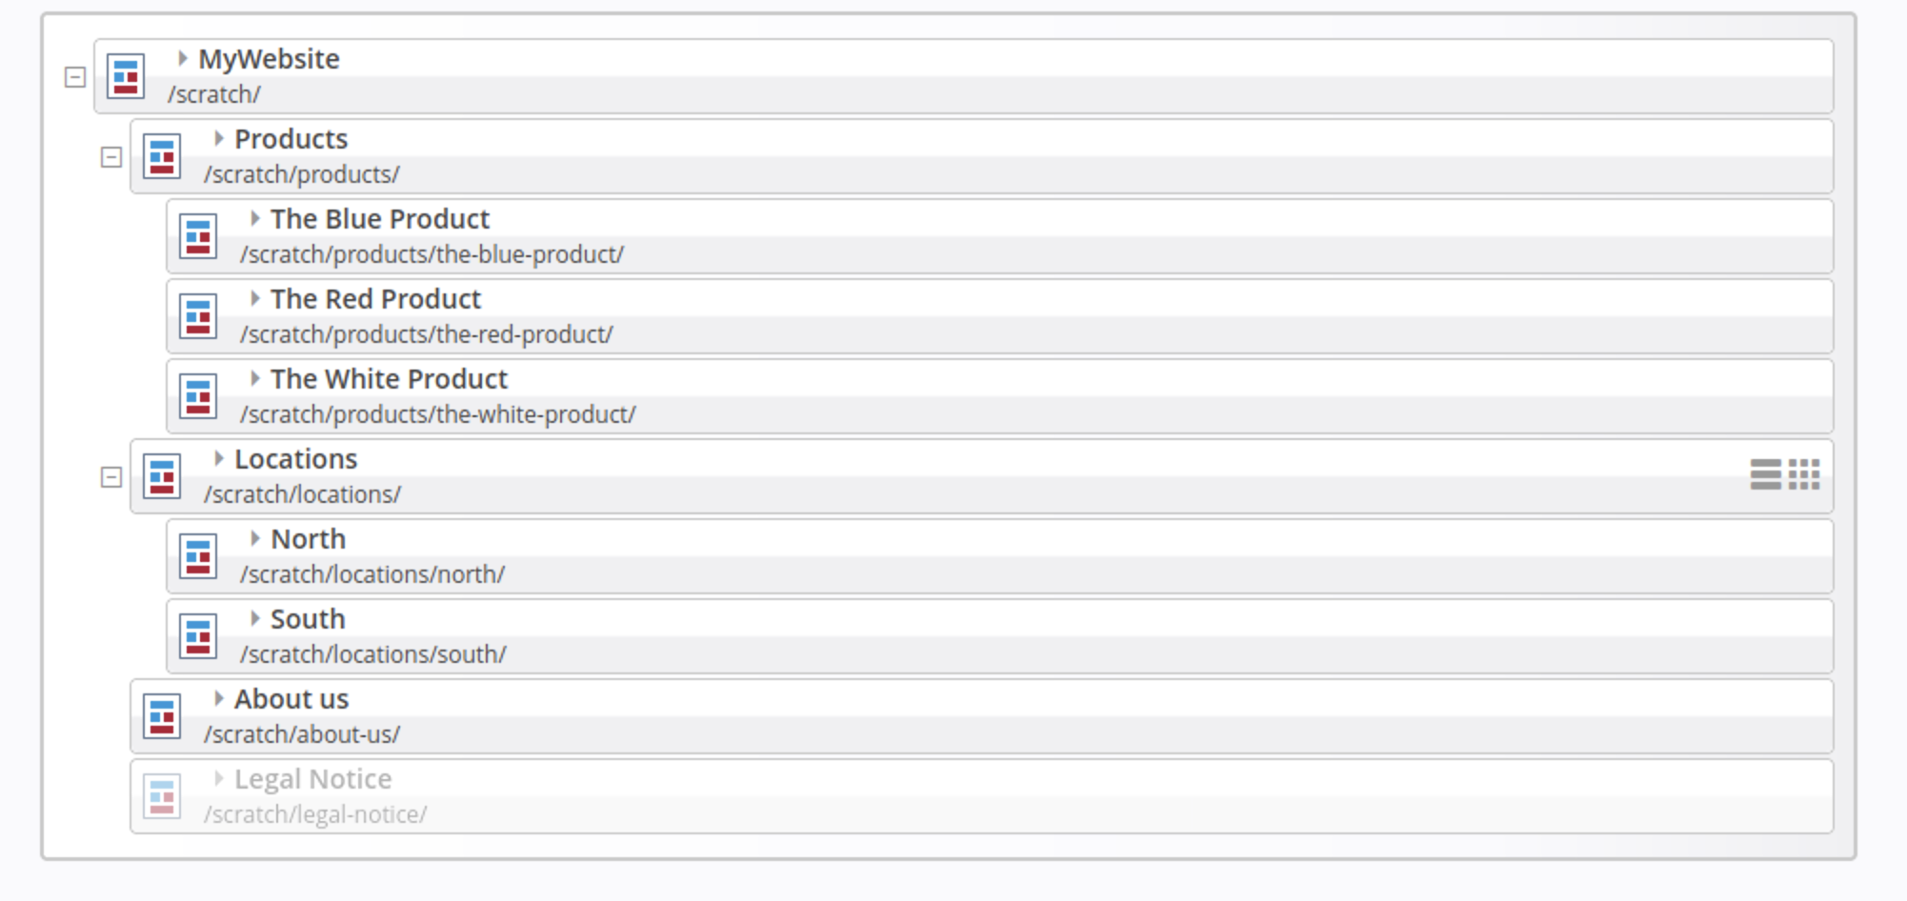The width and height of the screenshot is (1907, 901).
Task: Open the arrow menu beside Legal Notice
Action: coord(218,779)
